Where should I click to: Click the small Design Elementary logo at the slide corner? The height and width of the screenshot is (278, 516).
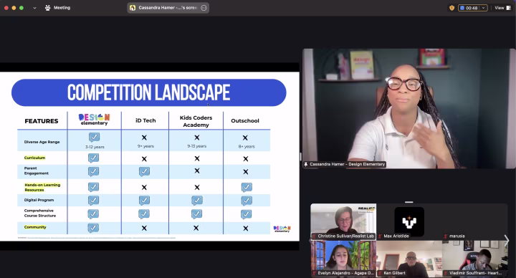(282, 229)
